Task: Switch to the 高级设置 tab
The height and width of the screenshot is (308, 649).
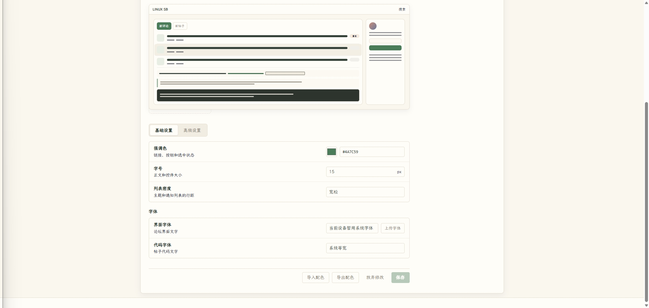Action: click(192, 130)
